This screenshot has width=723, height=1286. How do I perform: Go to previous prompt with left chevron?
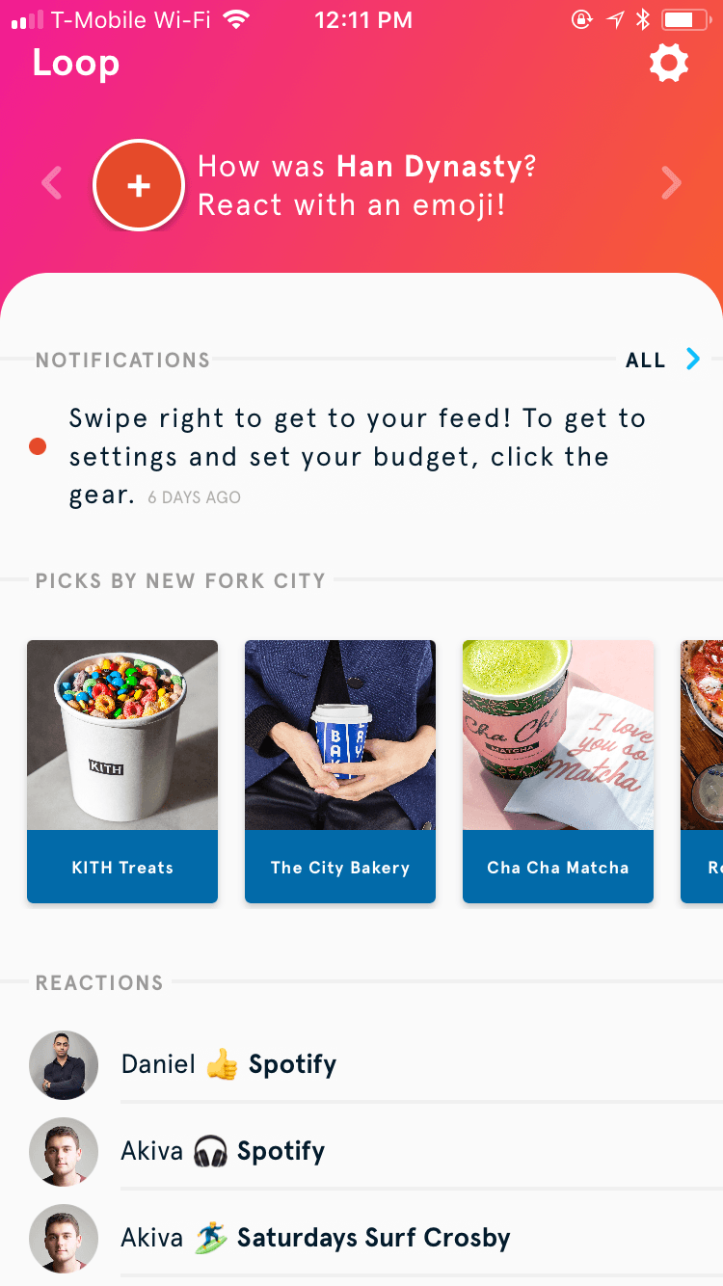tap(52, 183)
